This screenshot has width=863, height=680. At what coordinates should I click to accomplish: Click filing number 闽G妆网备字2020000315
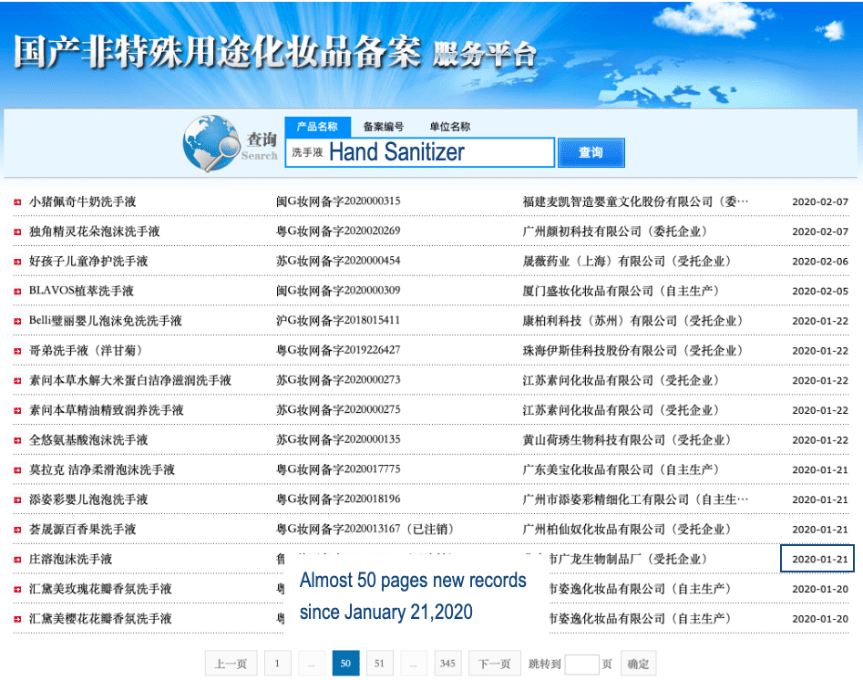[338, 201]
